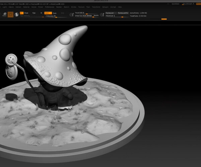Screen dimensions: 201x167
Task: Click the QuickSave button
Action: click(x=176, y=4)
